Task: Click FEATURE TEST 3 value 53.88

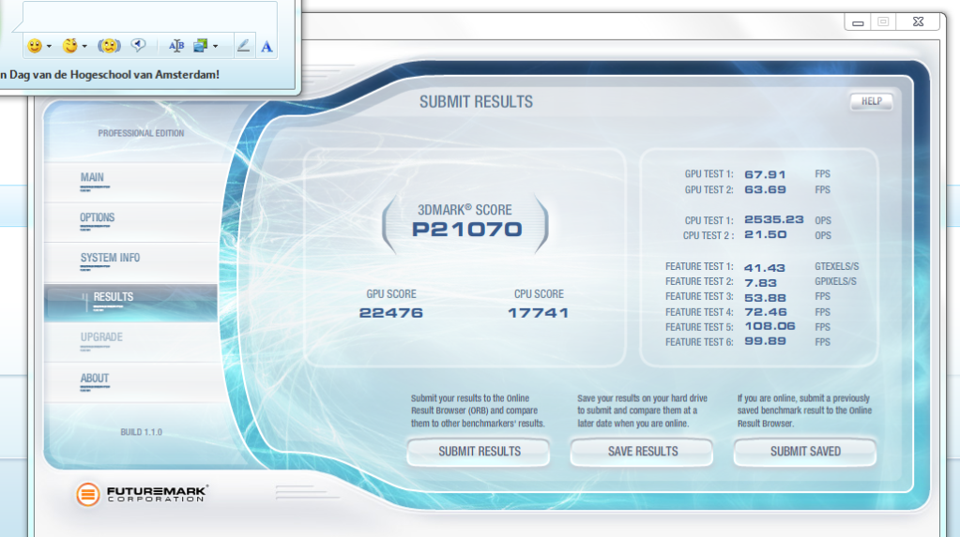Action: coord(765,298)
